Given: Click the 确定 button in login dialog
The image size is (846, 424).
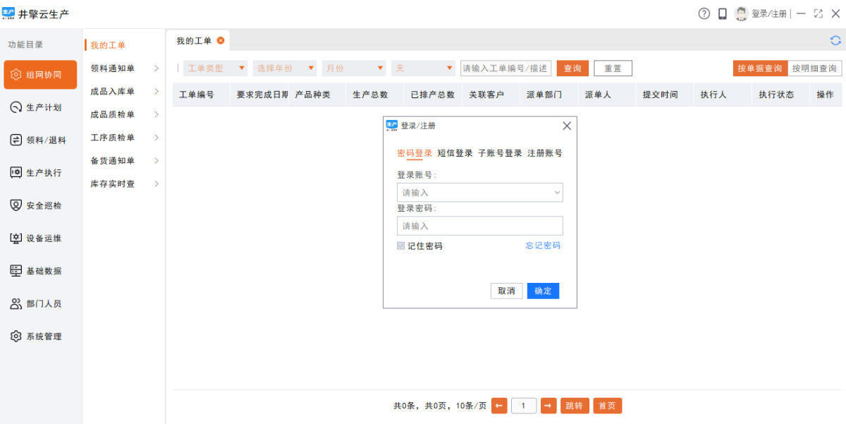Looking at the screenshot, I should coord(543,291).
